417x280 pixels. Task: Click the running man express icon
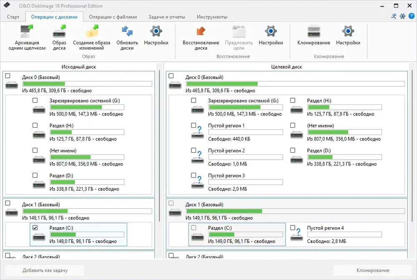pos(394,16)
